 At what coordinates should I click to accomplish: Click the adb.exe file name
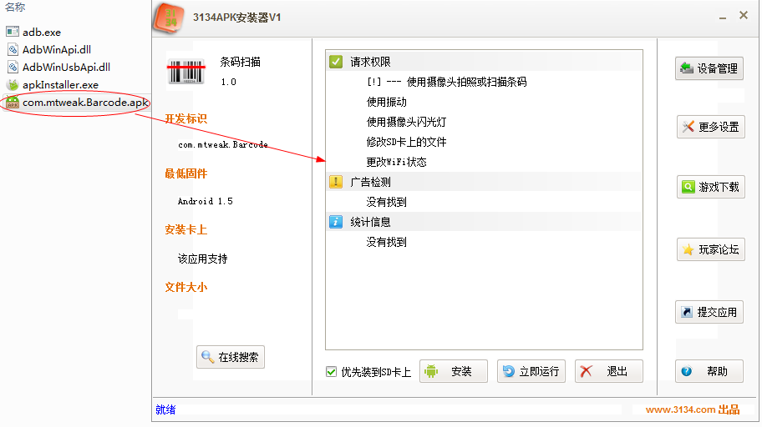pyautogui.click(x=42, y=32)
